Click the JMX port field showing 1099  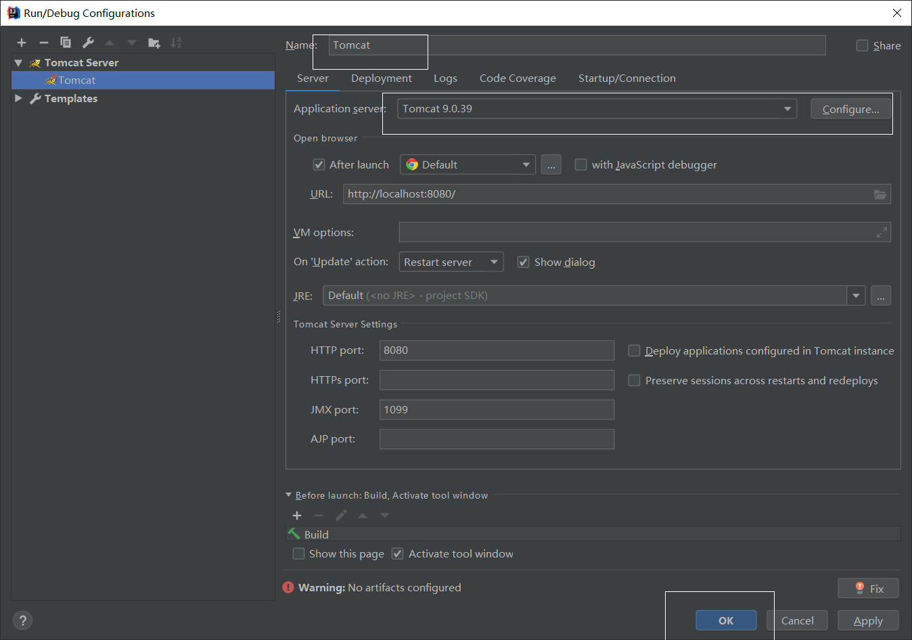(x=497, y=409)
